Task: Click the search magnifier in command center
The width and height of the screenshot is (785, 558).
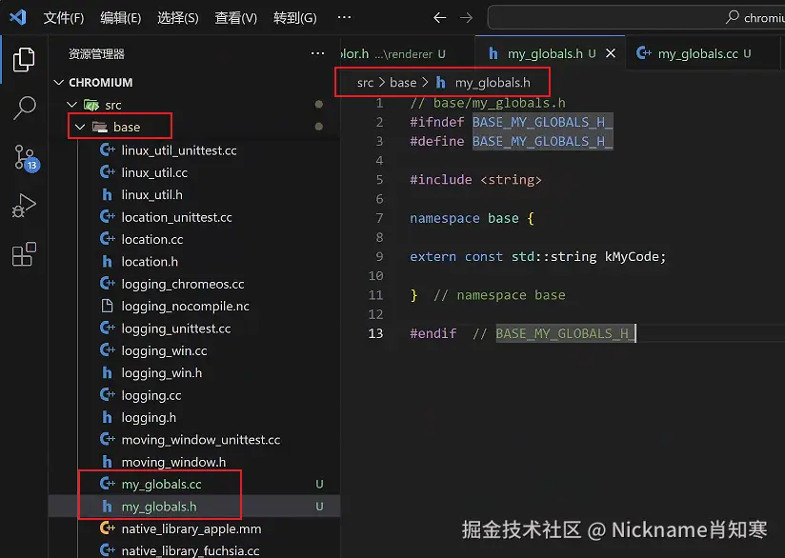Action: (732, 17)
